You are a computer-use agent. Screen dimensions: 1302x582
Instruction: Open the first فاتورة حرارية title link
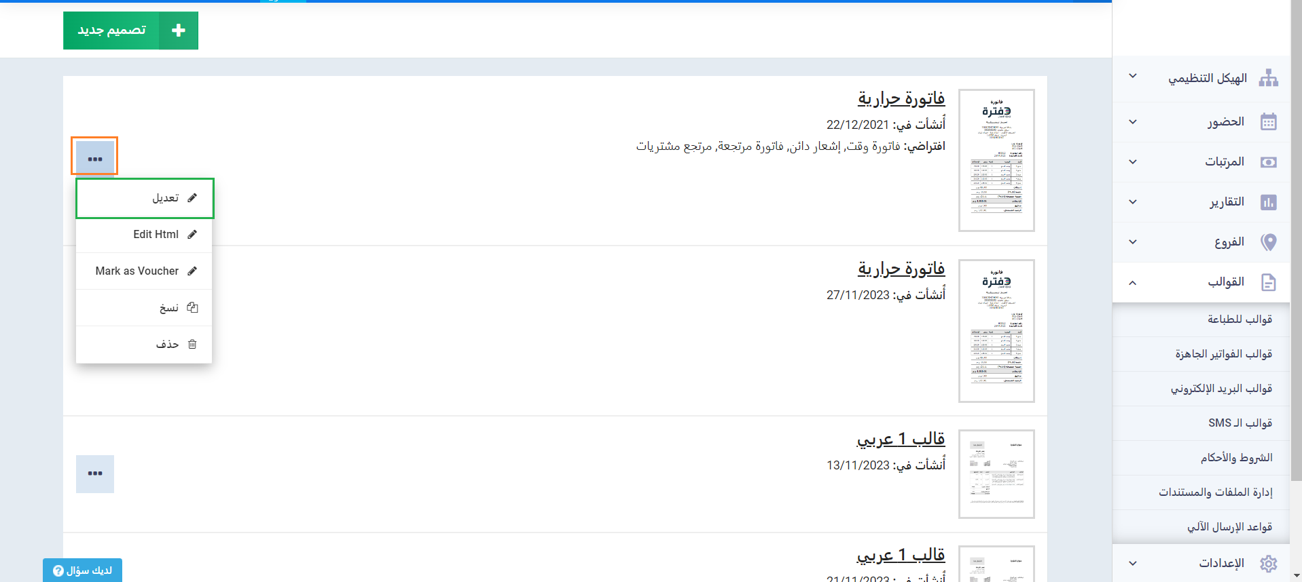pyautogui.click(x=901, y=99)
